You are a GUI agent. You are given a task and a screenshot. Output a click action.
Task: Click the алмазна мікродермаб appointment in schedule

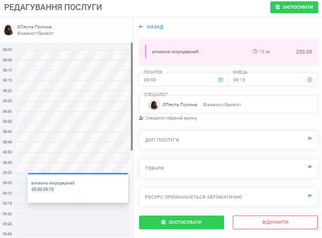click(x=78, y=188)
